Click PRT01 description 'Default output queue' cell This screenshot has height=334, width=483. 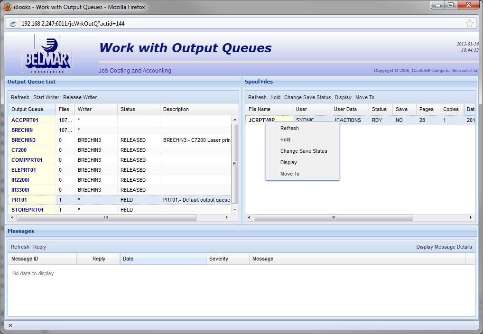coord(196,200)
